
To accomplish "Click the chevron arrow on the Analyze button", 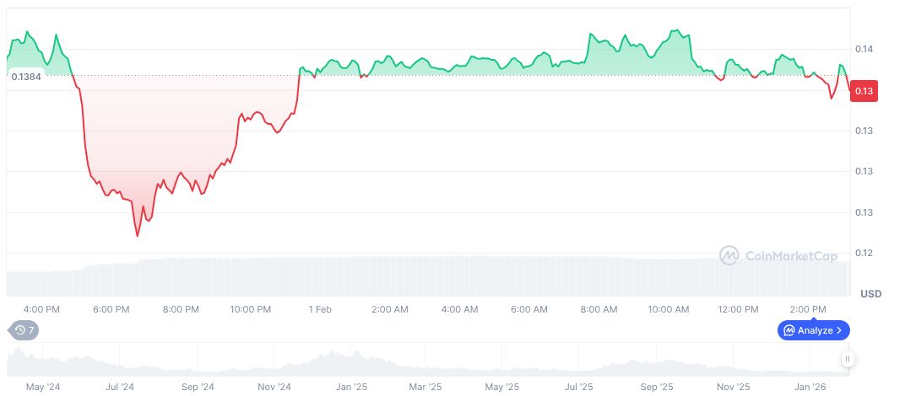I will (x=839, y=330).
